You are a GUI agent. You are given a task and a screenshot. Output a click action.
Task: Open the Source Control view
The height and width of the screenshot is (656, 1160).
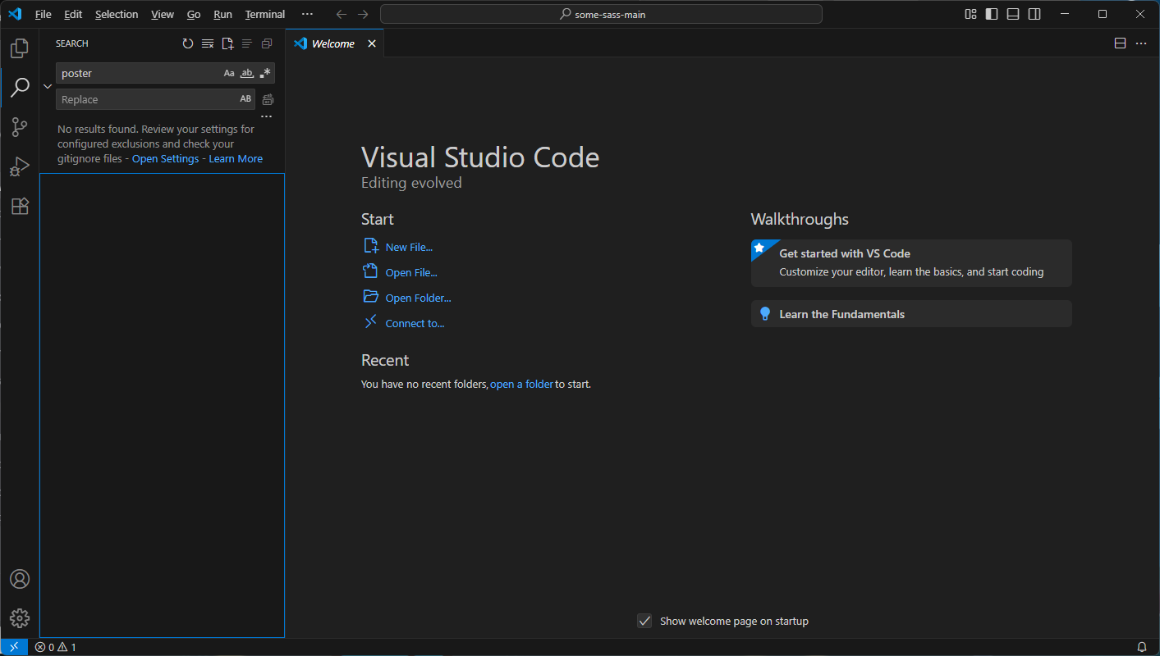click(20, 127)
